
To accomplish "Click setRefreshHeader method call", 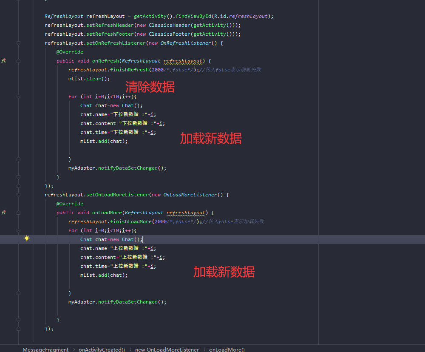I will [x=110, y=25].
